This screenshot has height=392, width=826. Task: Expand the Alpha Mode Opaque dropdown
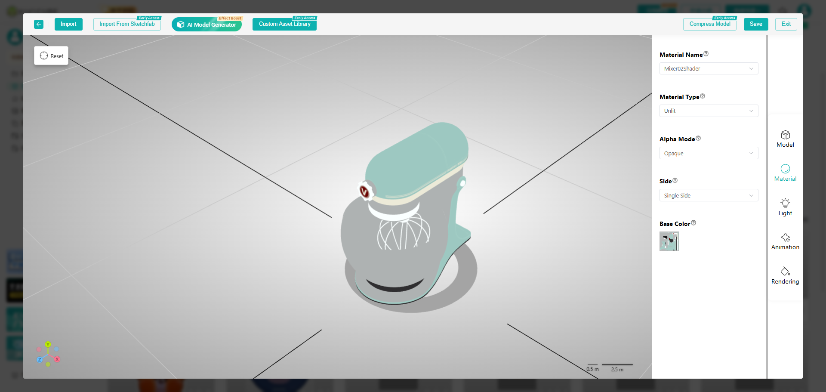(709, 154)
